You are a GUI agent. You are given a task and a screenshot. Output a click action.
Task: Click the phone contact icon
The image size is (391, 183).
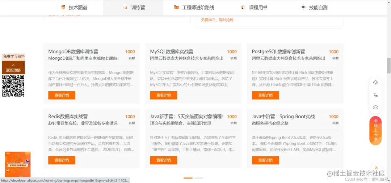point(375,95)
